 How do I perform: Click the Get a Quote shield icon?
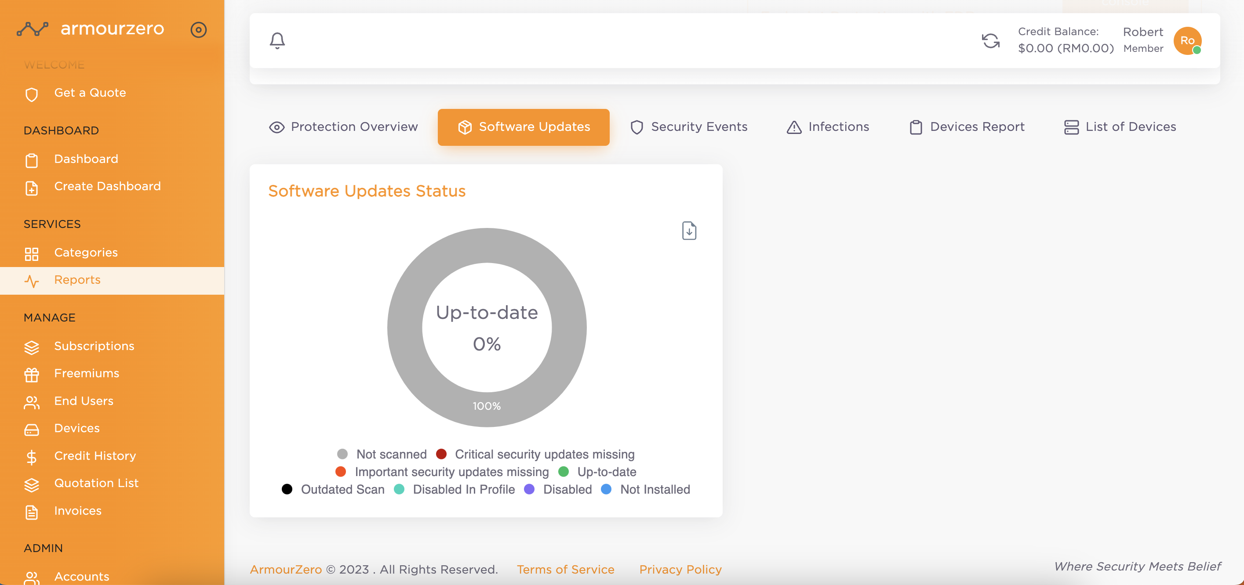click(x=32, y=94)
